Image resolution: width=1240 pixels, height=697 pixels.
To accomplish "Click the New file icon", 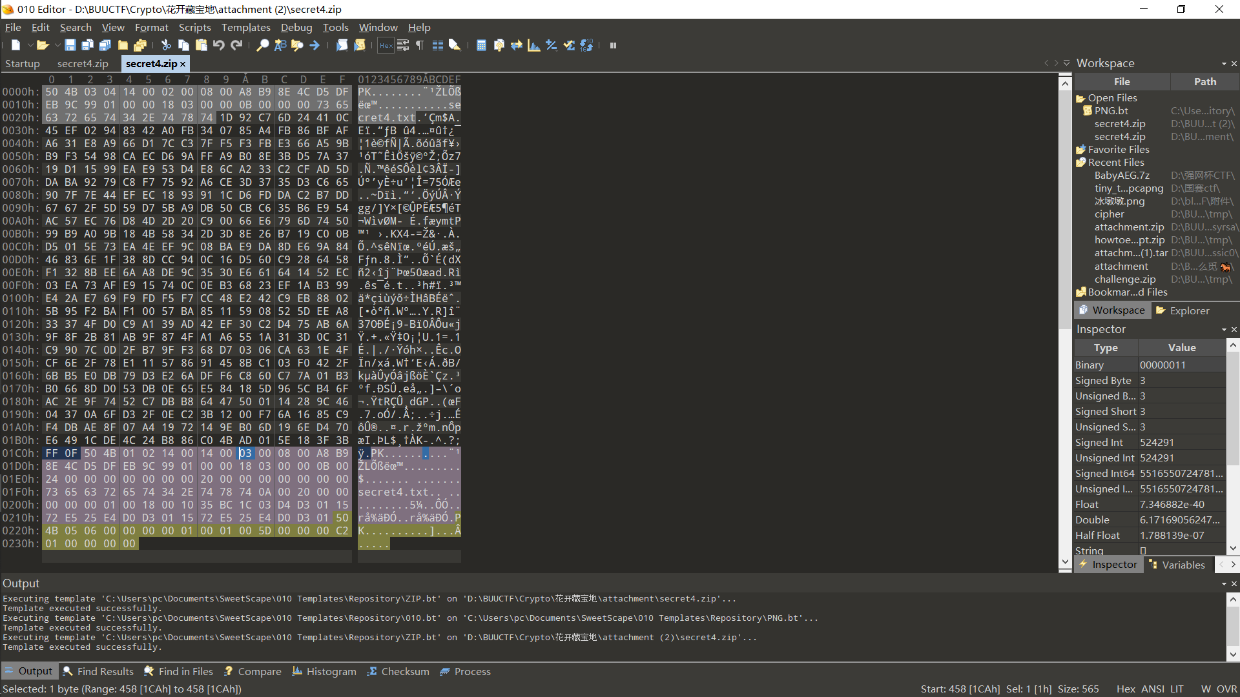I will tap(15, 45).
